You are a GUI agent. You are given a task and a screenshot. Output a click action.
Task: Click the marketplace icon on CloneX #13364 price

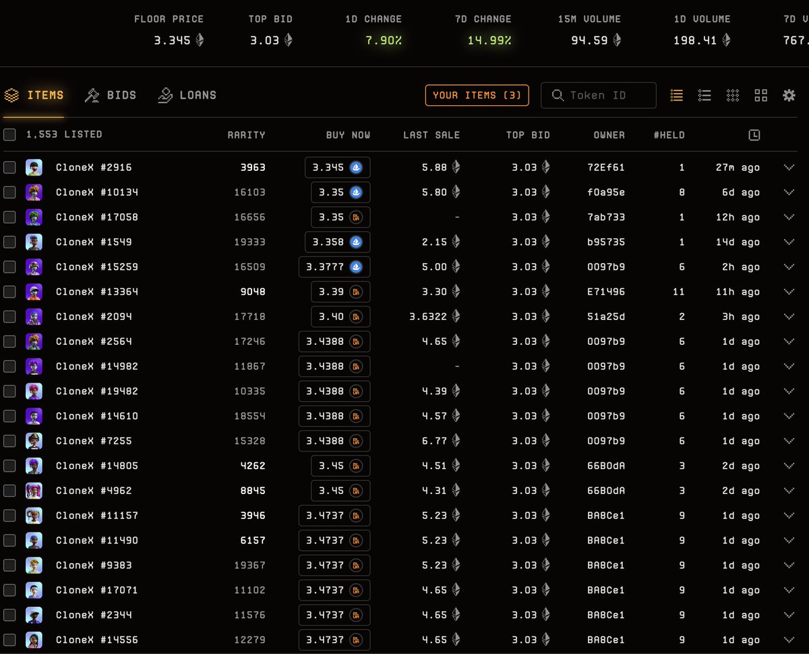[x=356, y=292]
